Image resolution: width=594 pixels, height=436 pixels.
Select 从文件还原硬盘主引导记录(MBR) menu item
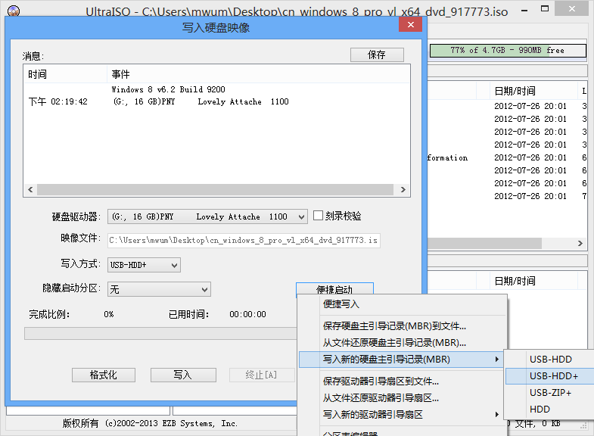402,342
